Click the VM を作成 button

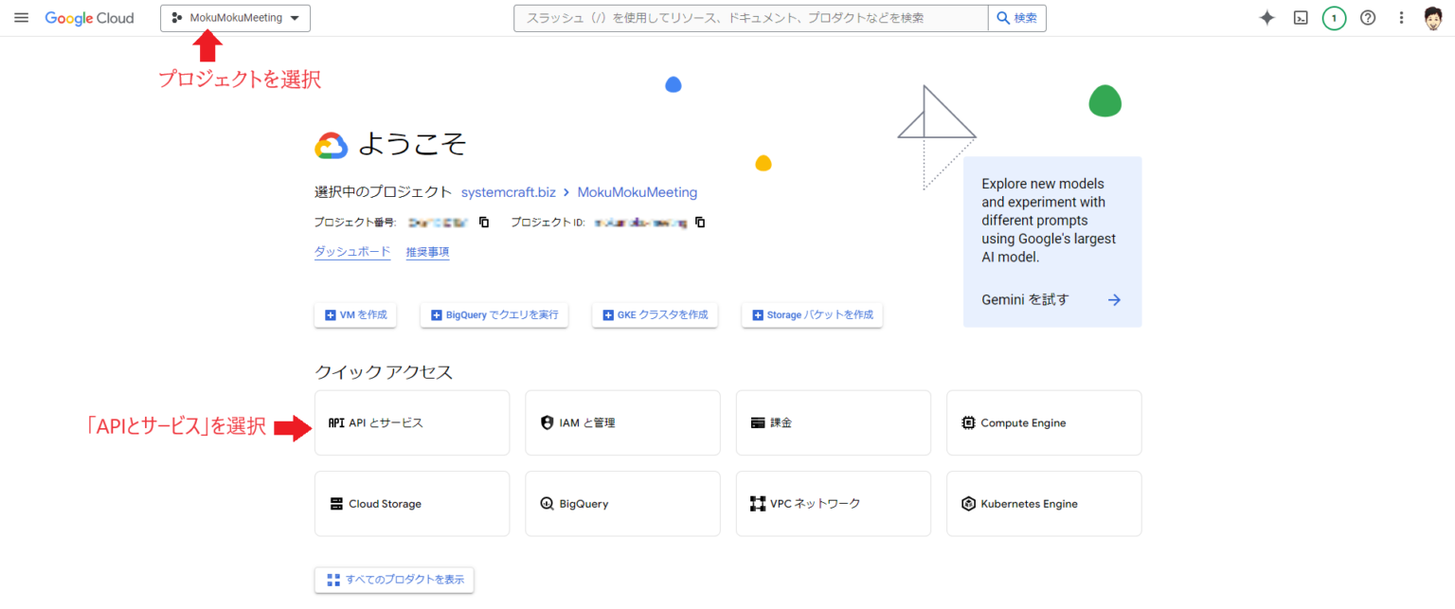355,314
